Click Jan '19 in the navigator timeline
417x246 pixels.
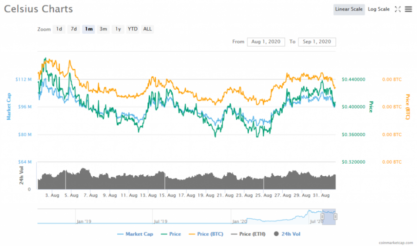click(84, 221)
